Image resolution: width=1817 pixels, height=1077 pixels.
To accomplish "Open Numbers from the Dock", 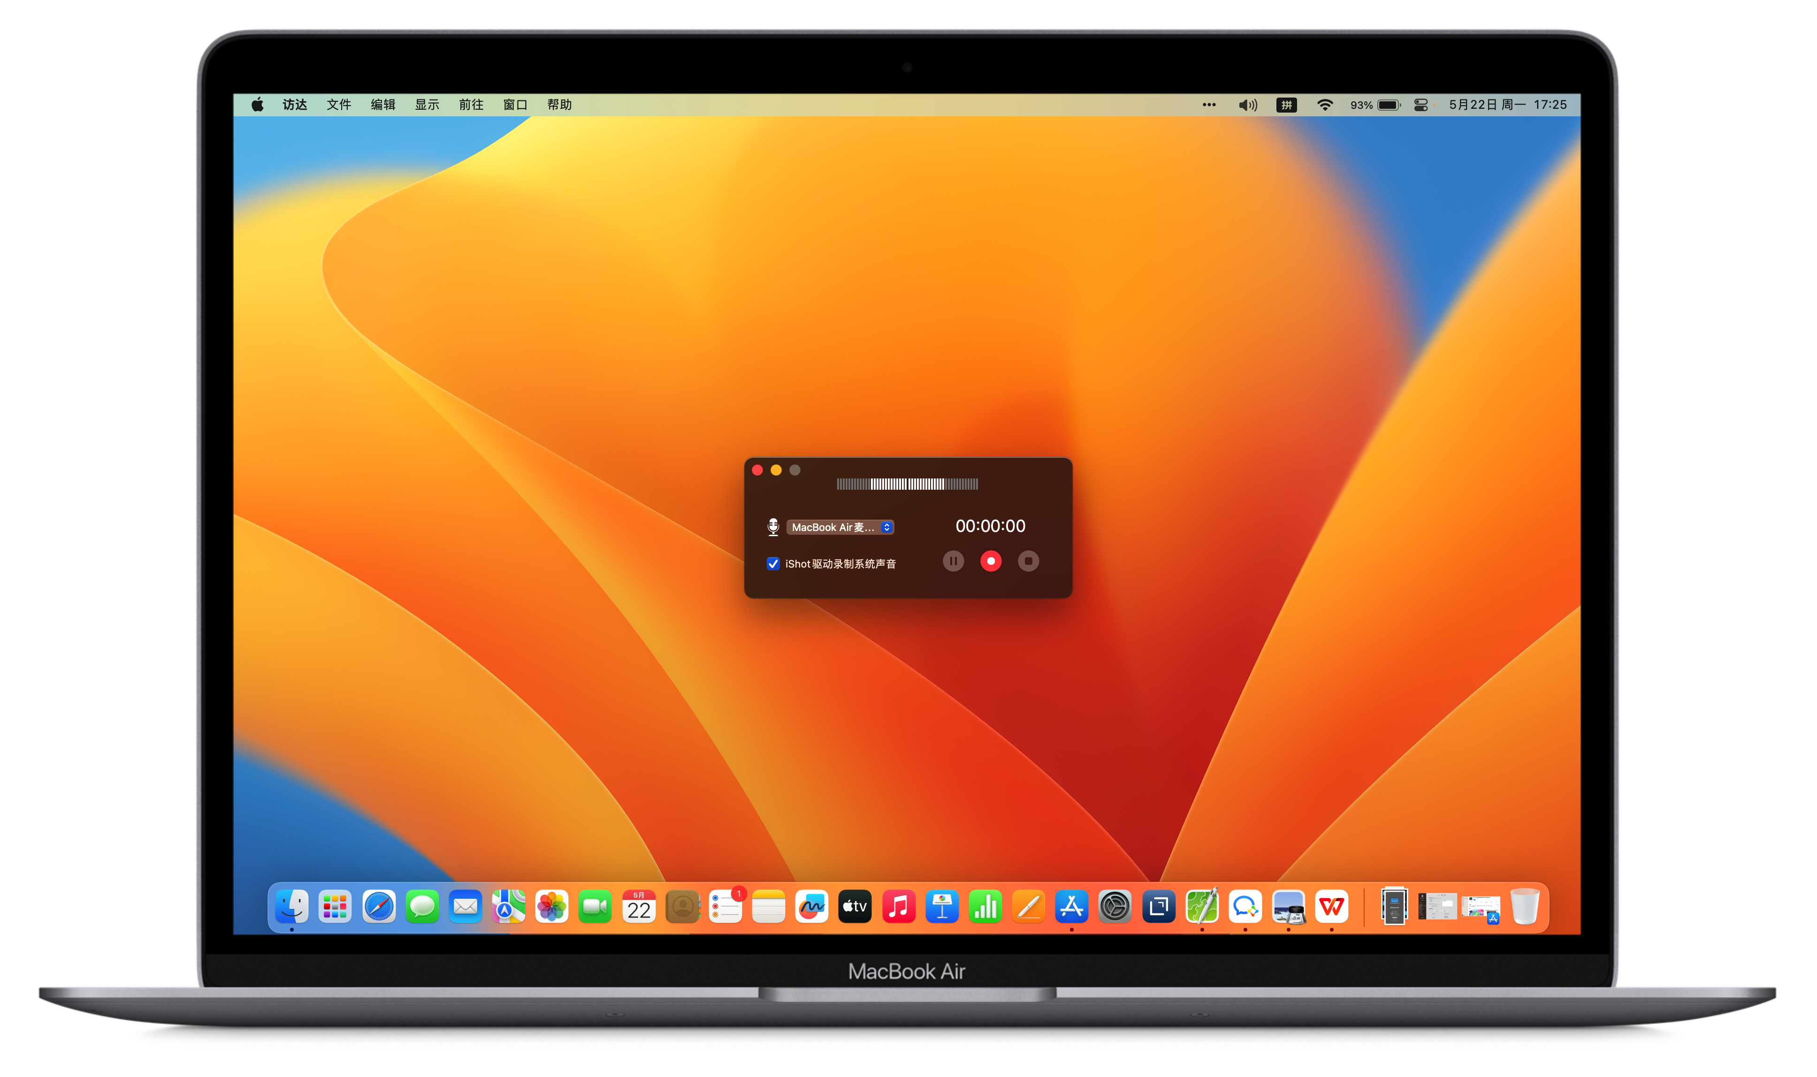I will coord(985,906).
